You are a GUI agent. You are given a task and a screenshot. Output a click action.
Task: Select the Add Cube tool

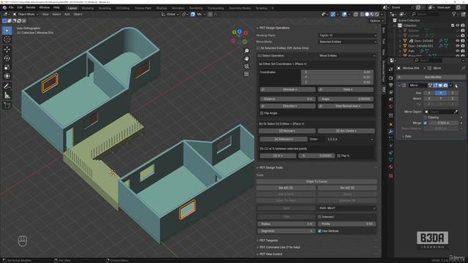(x=7, y=105)
